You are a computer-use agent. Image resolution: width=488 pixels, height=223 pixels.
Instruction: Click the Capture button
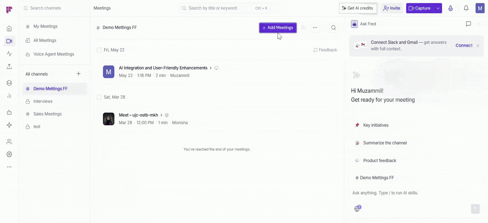click(x=420, y=8)
